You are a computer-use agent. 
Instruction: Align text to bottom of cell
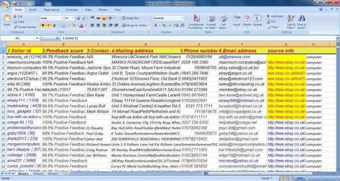104,18
